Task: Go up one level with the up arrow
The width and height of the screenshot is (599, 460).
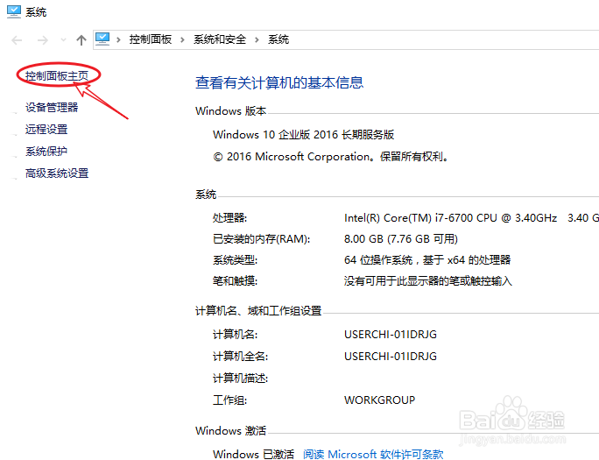Action: click(81, 39)
